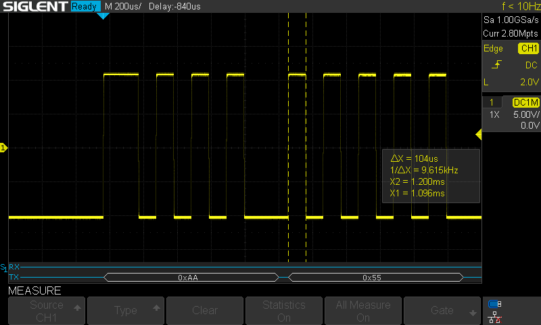
Task: Click the DC trigger coupling label
Action: point(532,65)
